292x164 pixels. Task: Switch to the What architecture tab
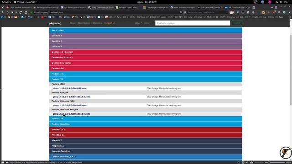pos(183,7)
